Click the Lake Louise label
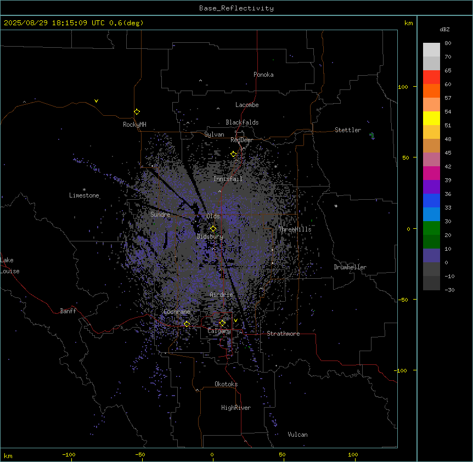This screenshot has width=473, height=462. (x=10, y=266)
